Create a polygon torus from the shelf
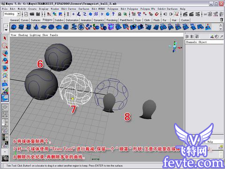This screenshot has height=169, width=225. [51, 27]
